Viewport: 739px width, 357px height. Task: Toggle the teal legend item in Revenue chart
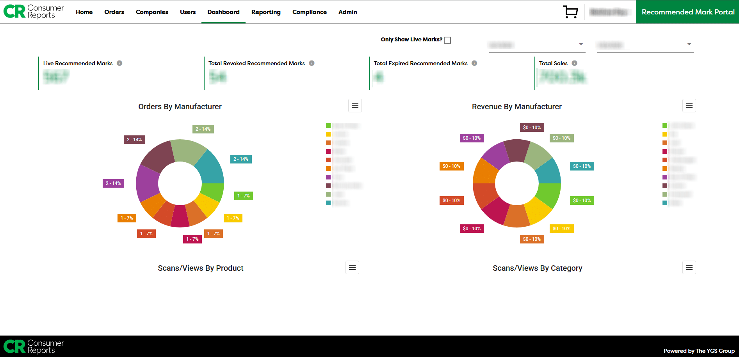(665, 203)
